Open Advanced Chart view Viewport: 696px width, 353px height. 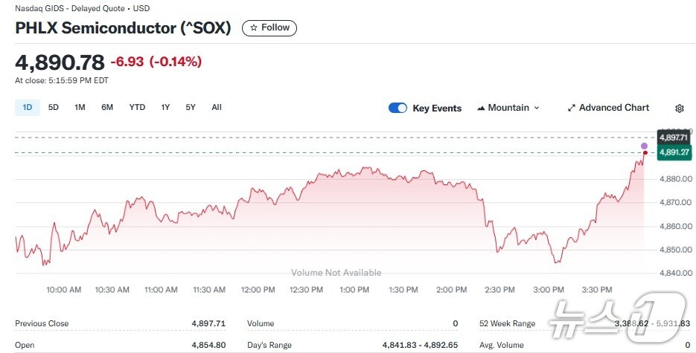pos(608,108)
